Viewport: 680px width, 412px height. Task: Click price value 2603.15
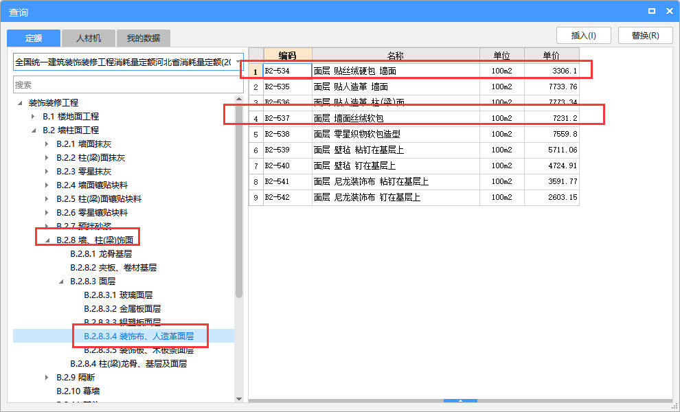(563, 197)
